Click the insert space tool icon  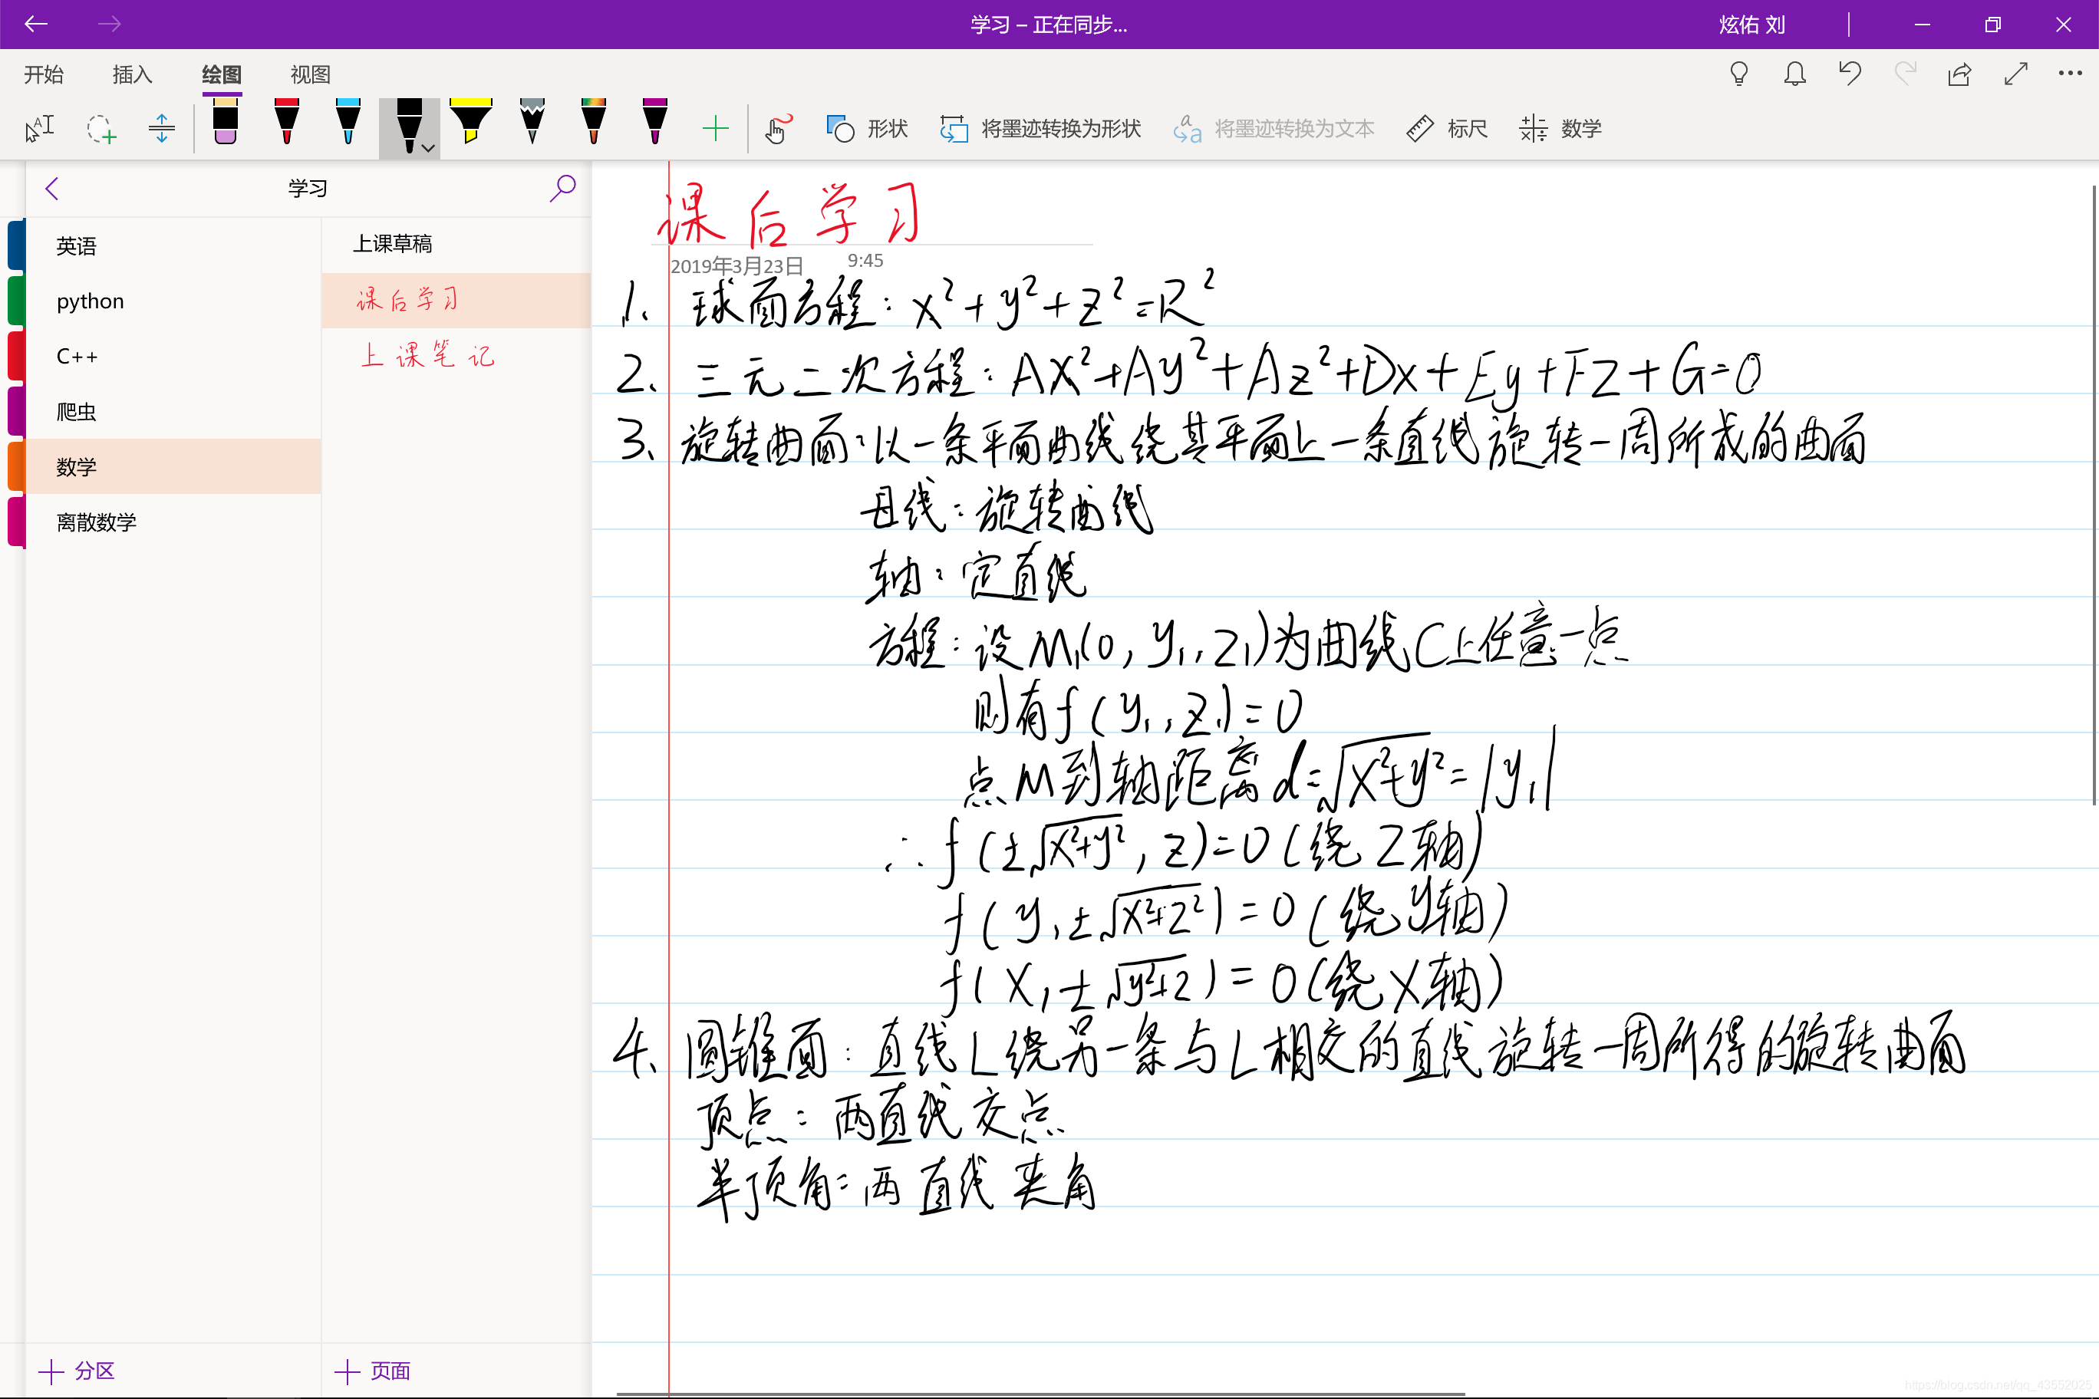point(162,130)
